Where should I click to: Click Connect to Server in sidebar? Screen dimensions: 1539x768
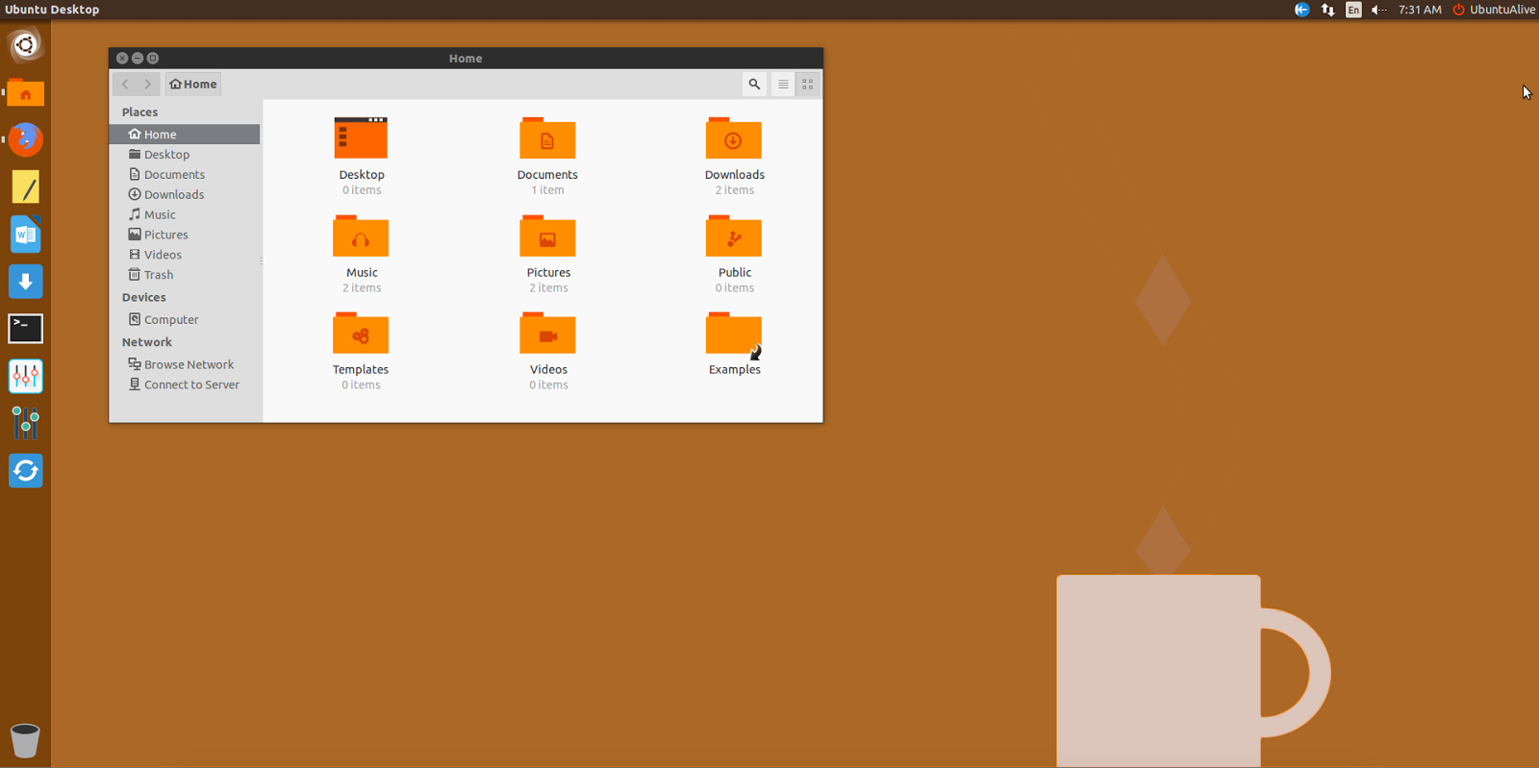tap(185, 385)
